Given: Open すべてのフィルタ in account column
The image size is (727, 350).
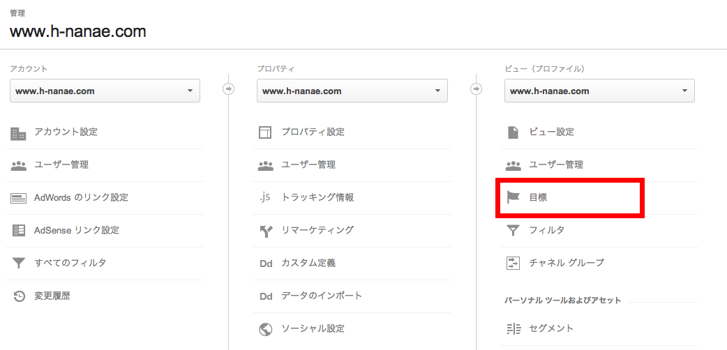Looking at the screenshot, I should click(x=70, y=263).
